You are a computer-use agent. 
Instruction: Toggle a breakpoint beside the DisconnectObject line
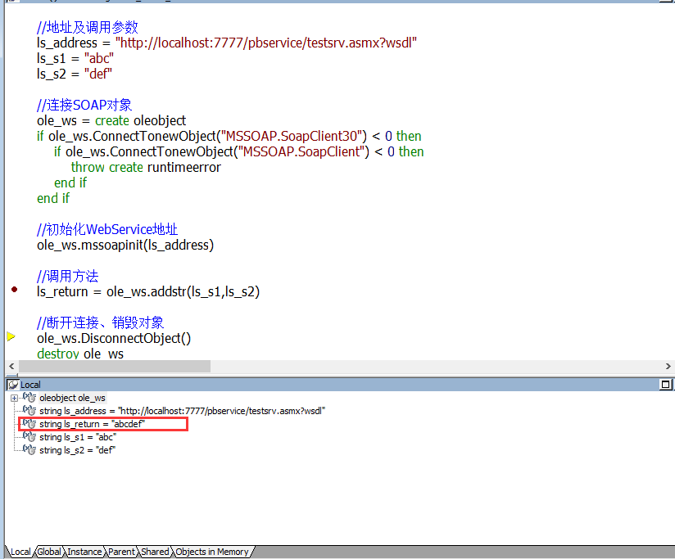point(12,338)
